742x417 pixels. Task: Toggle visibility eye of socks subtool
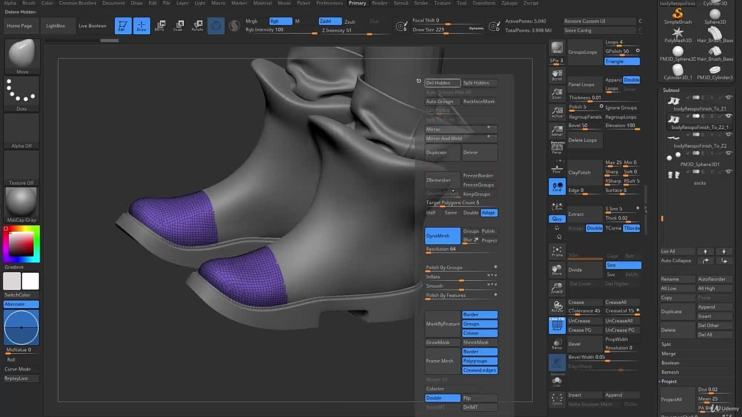729,172
